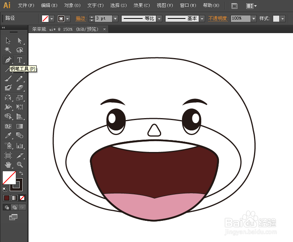This screenshot has height=242, width=293.
Task: Select the Shape Builder tool
Action: [x=8, y=116]
